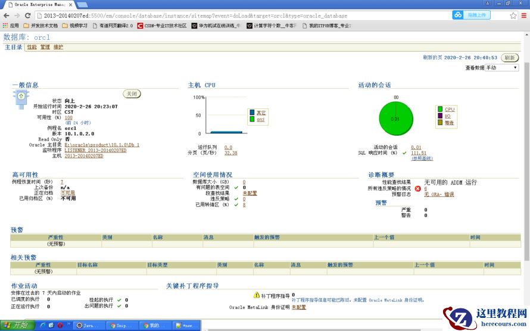
Task: Go back with the browser back arrow
Action: point(6,15)
